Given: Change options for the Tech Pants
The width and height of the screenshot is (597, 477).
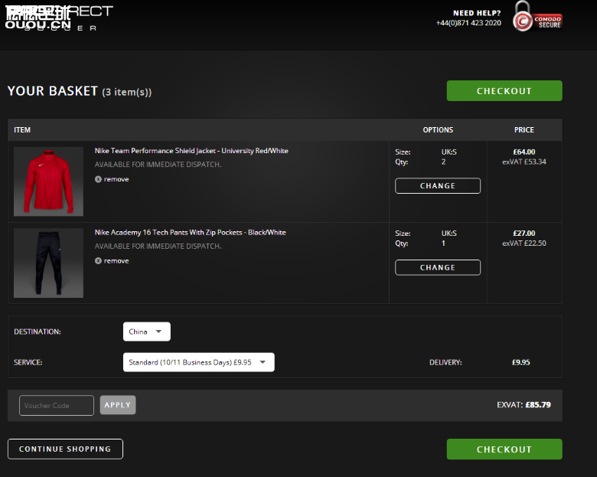Looking at the screenshot, I should click(x=438, y=267).
